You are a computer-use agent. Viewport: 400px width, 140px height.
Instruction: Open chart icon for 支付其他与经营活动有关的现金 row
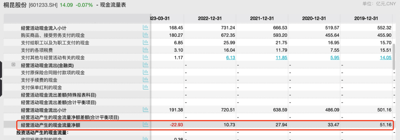click(146, 57)
